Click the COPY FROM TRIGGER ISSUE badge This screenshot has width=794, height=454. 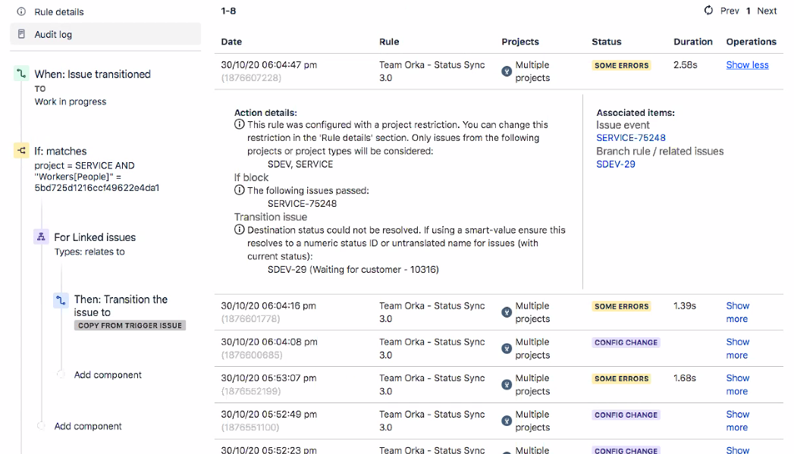coord(130,325)
